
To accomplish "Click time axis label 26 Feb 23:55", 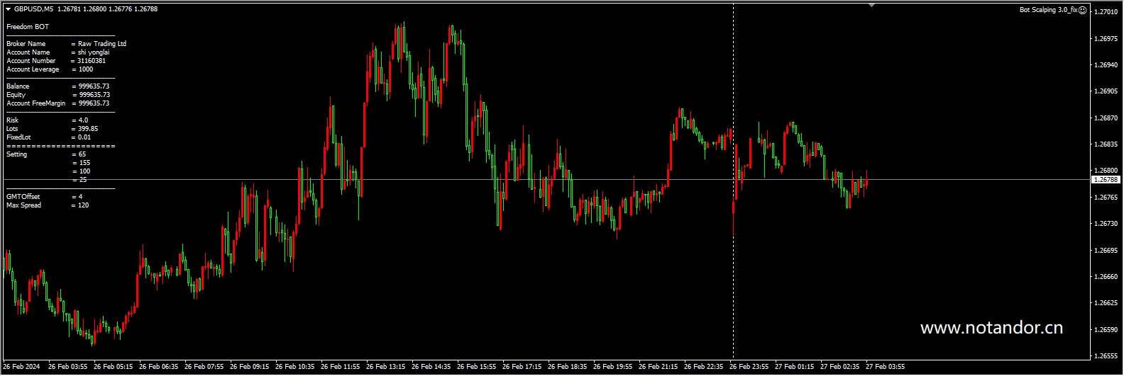I will click(x=749, y=367).
